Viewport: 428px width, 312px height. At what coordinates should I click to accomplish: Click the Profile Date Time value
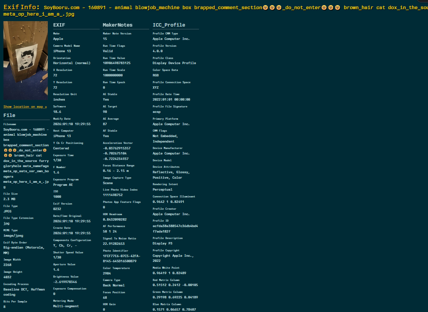point(171,100)
